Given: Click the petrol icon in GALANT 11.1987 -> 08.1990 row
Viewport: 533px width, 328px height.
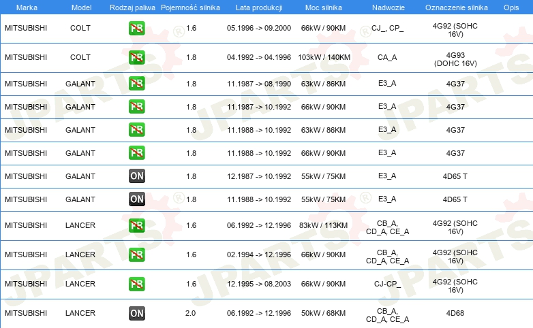Looking at the screenshot, I should (x=136, y=84).
